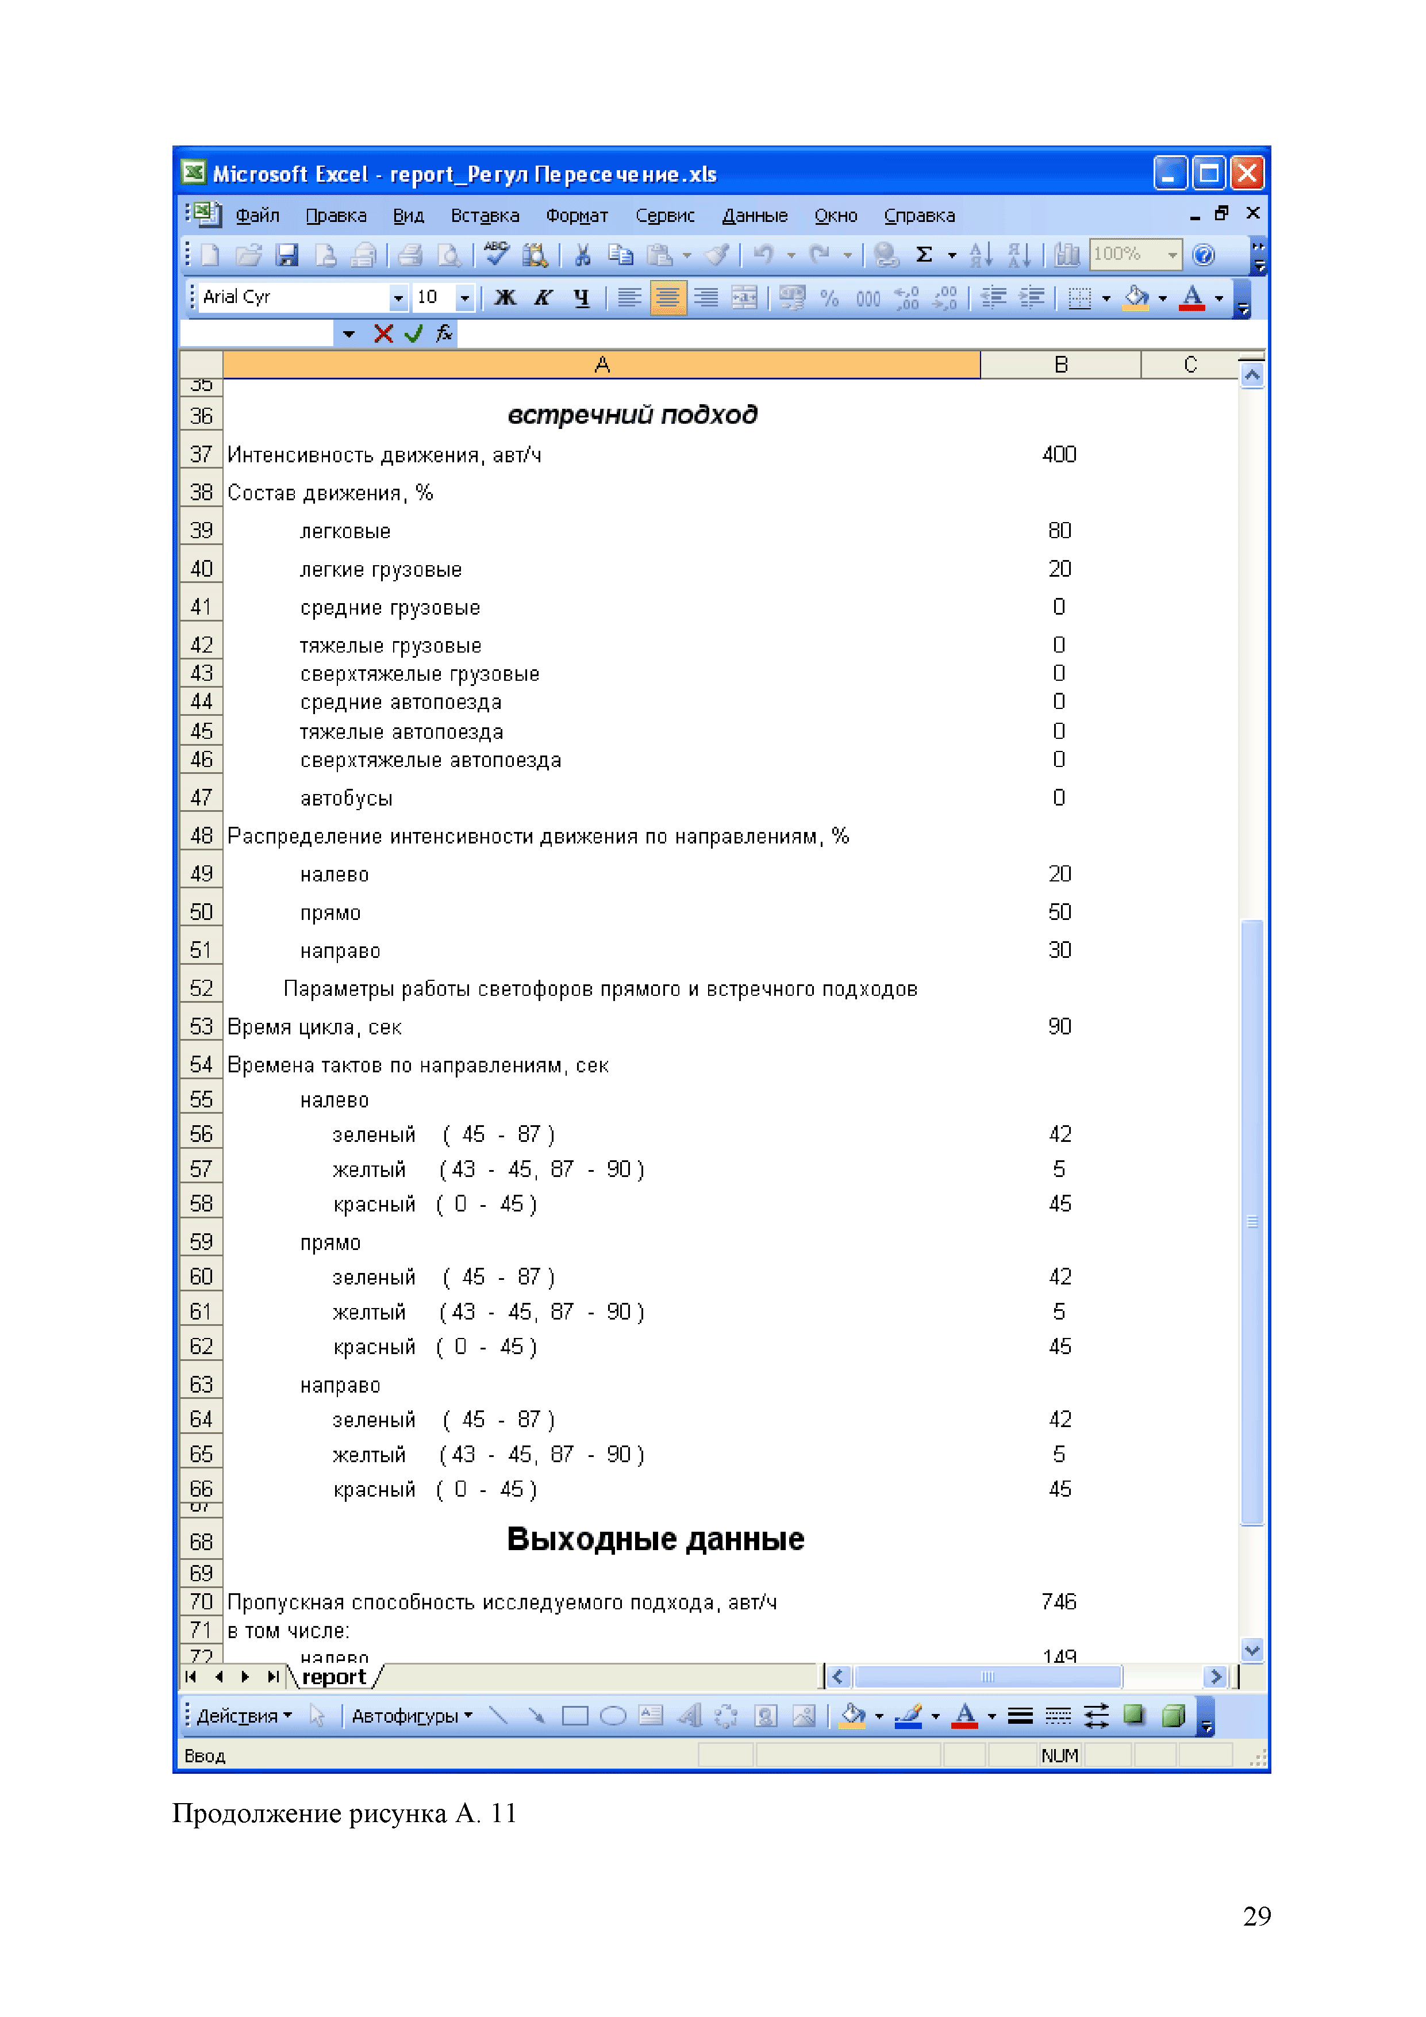Click the horizontal scroll right arrow

click(1215, 1677)
